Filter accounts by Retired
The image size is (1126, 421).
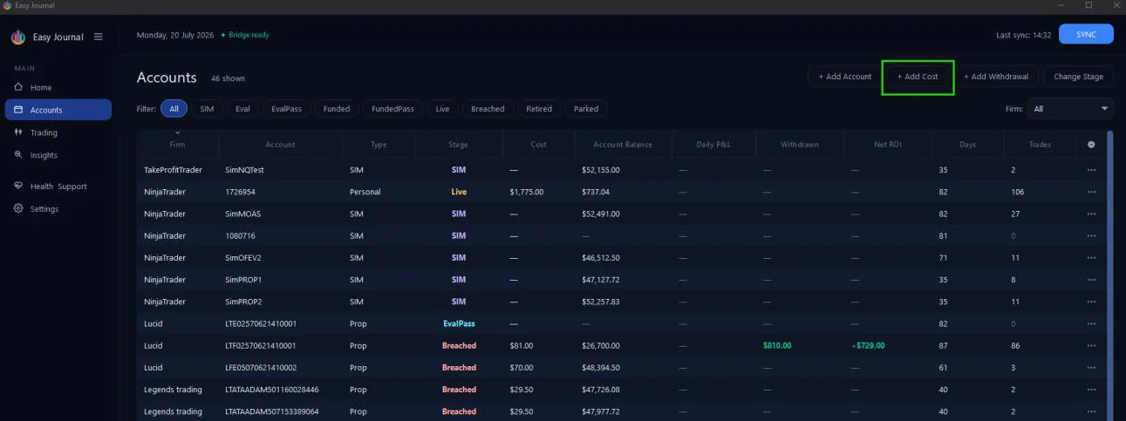(x=539, y=109)
